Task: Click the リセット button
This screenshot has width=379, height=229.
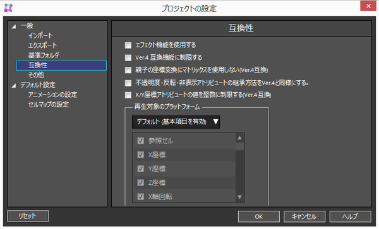Action: (x=28, y=216)
